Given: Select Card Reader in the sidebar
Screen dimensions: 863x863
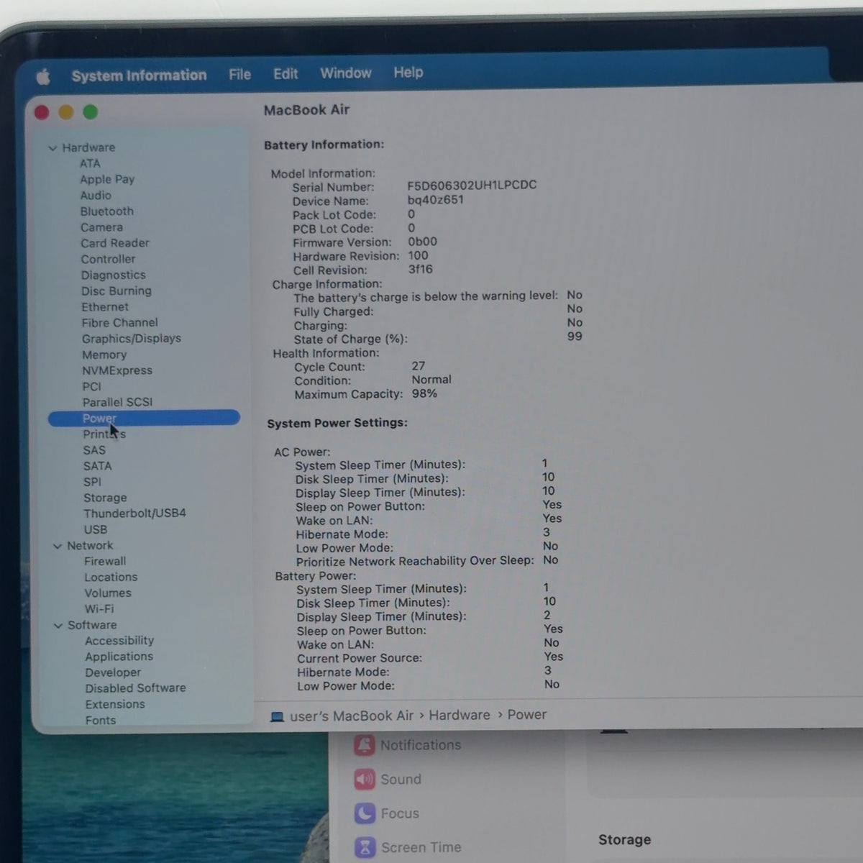Looking at the screenshot, I should (115, 243).
